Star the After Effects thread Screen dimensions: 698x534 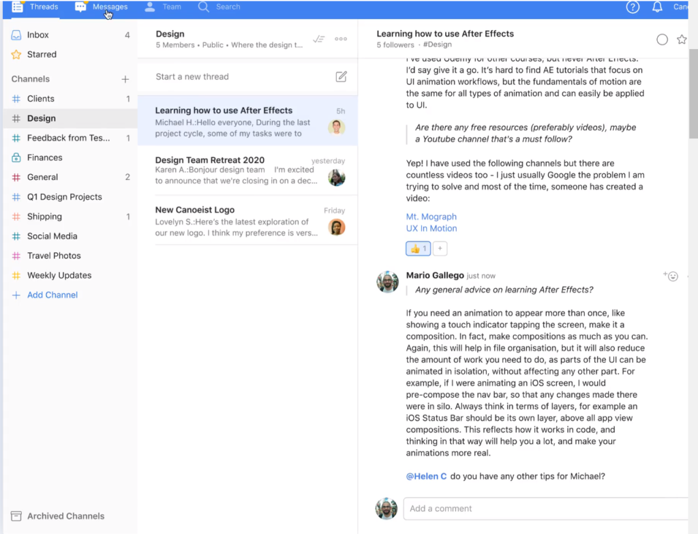[682, 40]
